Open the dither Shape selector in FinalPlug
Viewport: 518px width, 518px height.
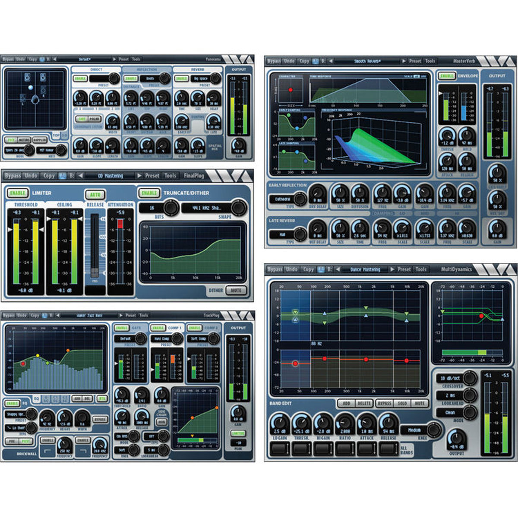(x=214, y=208)
